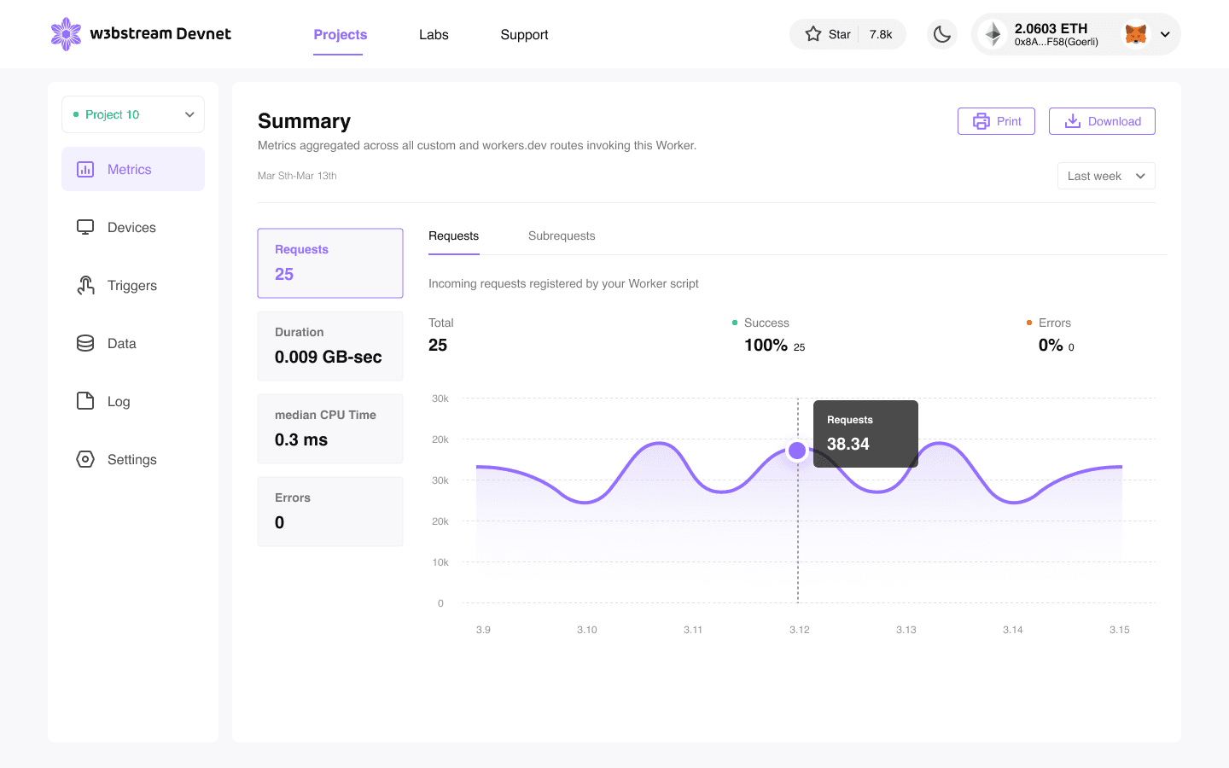The height and width of the screenshot is (768, 1229).
Task: Select the Devices monitor icon
Action: click(85, 227)
